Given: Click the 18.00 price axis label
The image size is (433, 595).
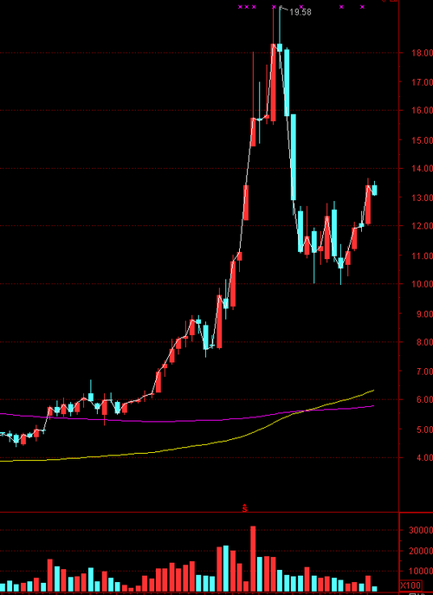Looking at the screenshot, I should [x=422, y=53].
